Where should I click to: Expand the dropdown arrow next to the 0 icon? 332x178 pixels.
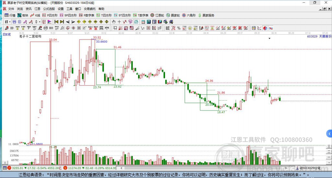40,22
